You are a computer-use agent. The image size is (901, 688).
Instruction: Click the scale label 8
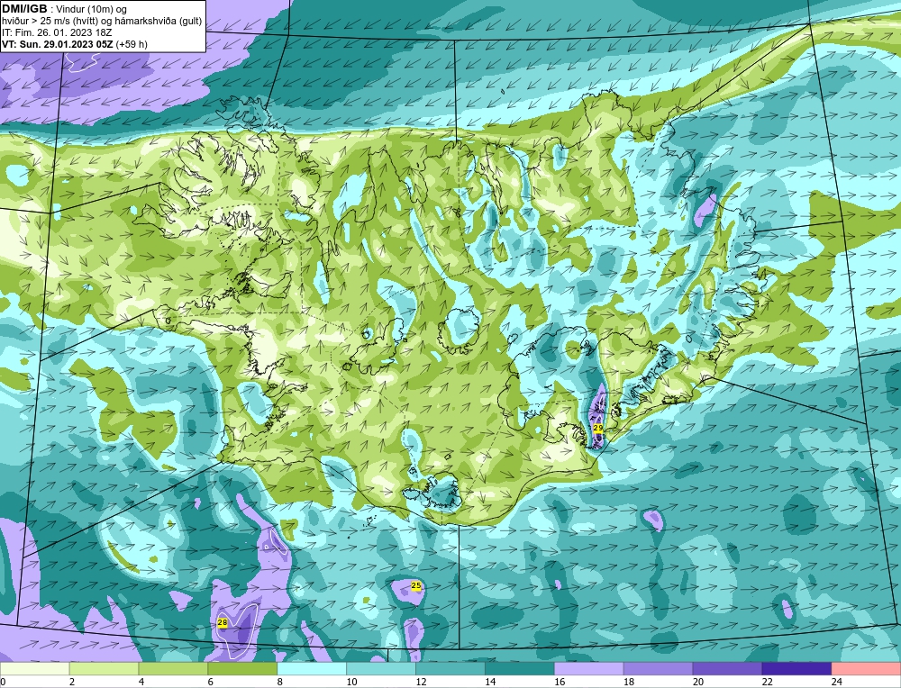click(x=280, y=683)
